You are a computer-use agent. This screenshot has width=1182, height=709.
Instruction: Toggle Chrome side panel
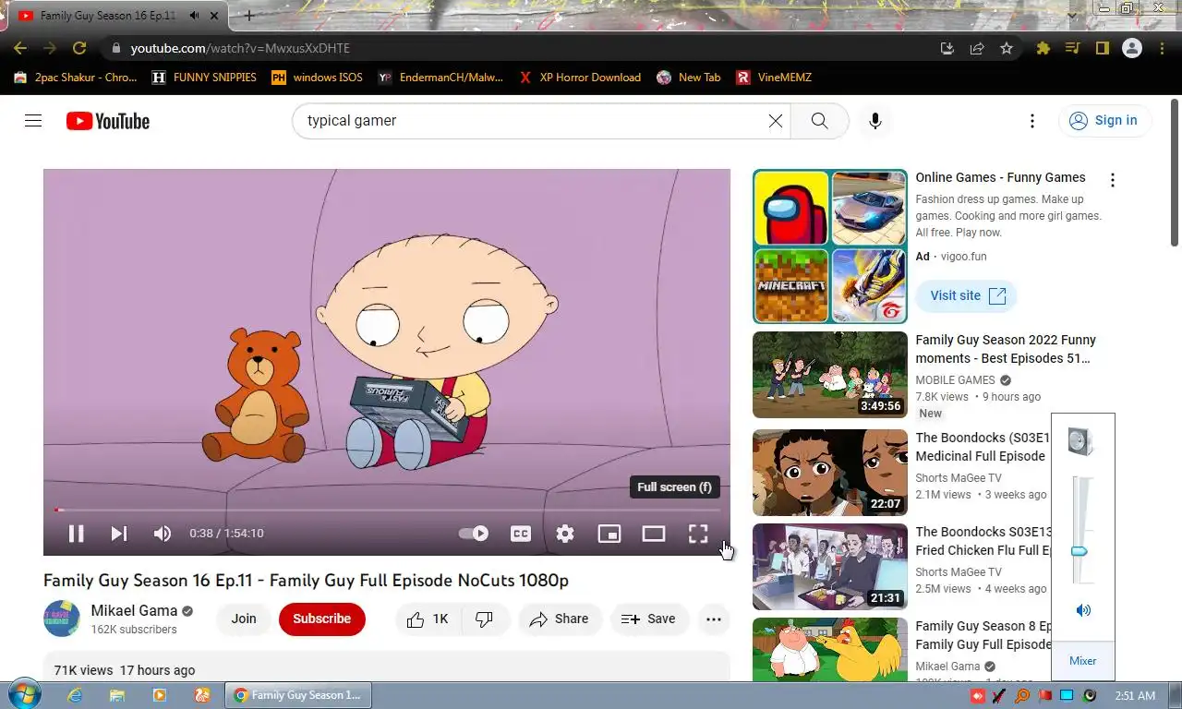pyautogui.click(x=1102, y=48)
